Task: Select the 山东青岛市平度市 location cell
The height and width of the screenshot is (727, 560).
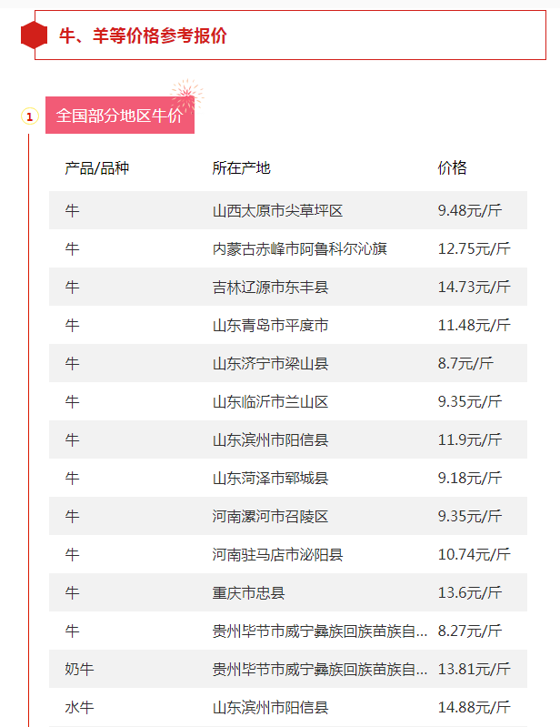Action: pos(270,326)
